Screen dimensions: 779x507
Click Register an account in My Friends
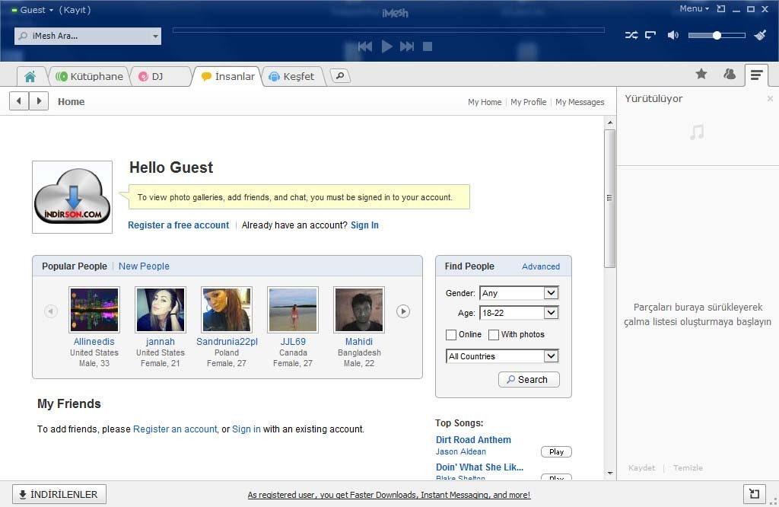pyautogui.click(x=175, y=429)
